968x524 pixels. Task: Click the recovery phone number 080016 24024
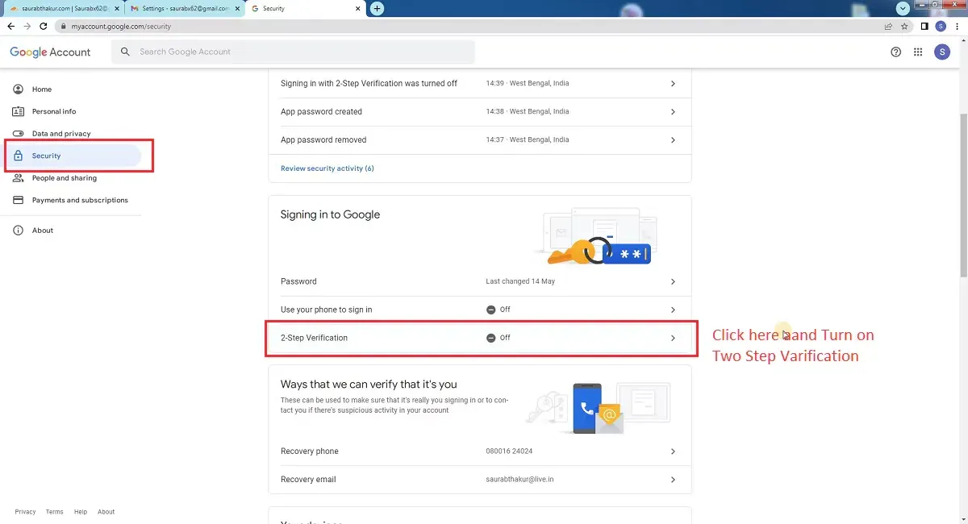[x=509, y=451]
